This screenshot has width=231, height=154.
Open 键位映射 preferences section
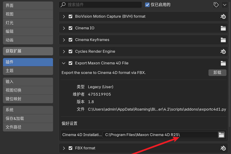28,99
